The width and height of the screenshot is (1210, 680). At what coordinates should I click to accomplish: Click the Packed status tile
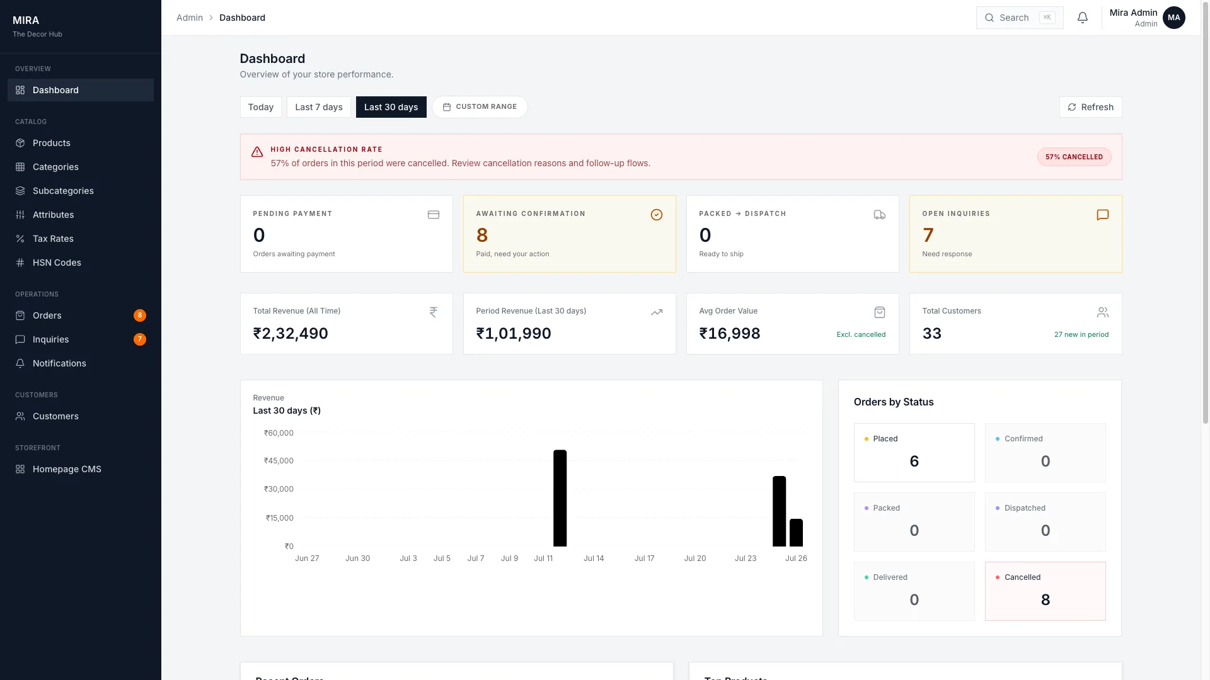tap(914, 521)
